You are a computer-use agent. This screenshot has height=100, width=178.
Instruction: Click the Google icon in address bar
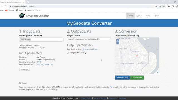[156, 6]
